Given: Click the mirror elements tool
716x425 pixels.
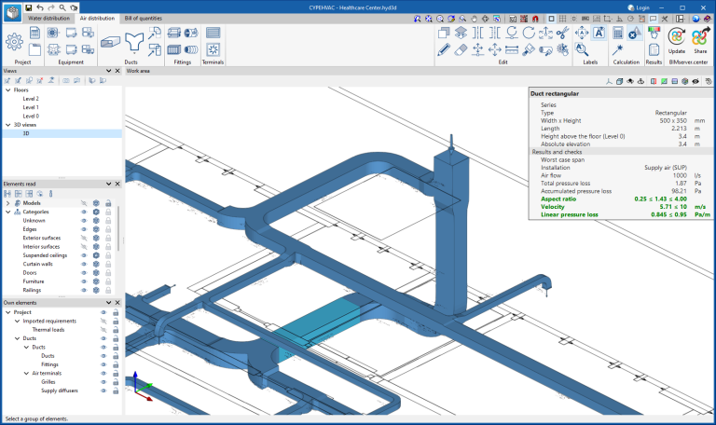Looking at the screenshot, I should (x=477, y=33).
